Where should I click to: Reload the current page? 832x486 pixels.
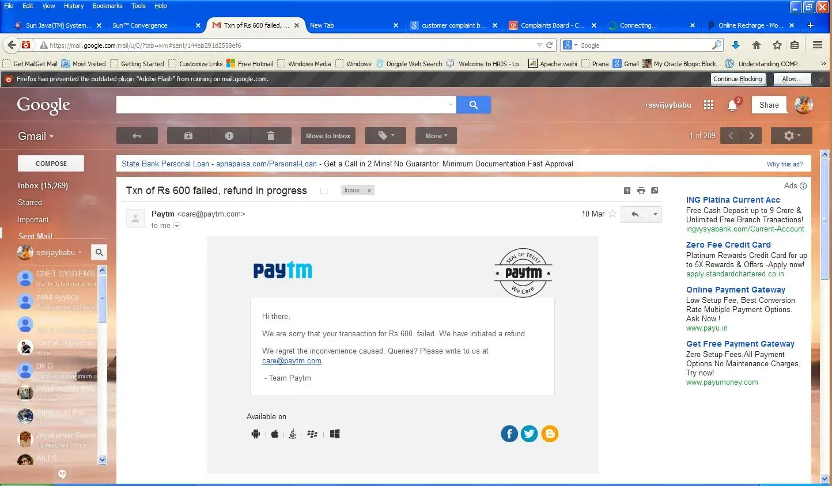tap(549, 45)
